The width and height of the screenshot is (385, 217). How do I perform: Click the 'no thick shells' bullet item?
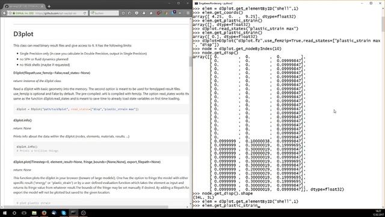(45, 64)
